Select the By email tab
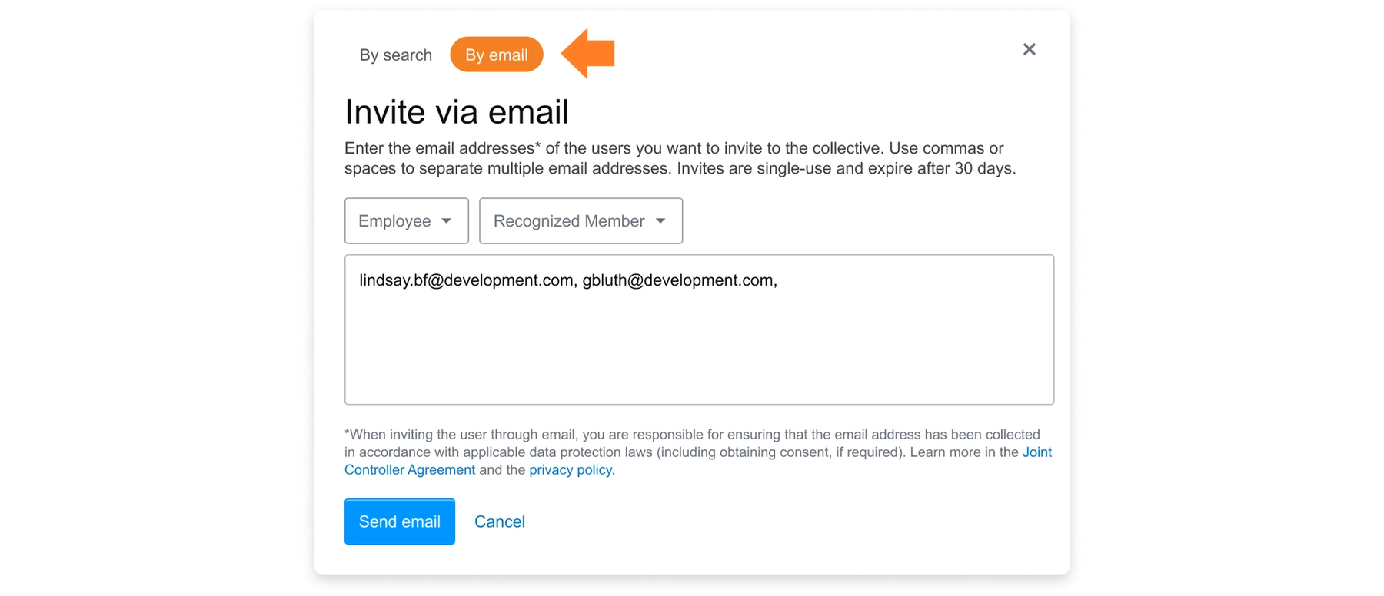This screenshot has width=1384, height=596. point(497,55)
